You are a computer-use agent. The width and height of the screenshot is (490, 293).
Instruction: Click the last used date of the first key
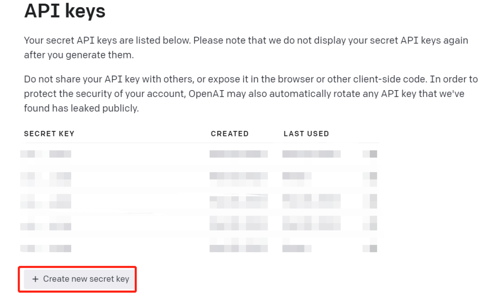tap(312, 154)
